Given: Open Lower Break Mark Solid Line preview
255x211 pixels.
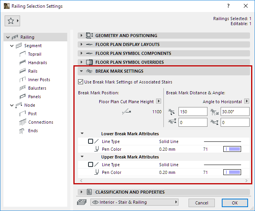Looking at the screenshot, I should pos(222,141).
